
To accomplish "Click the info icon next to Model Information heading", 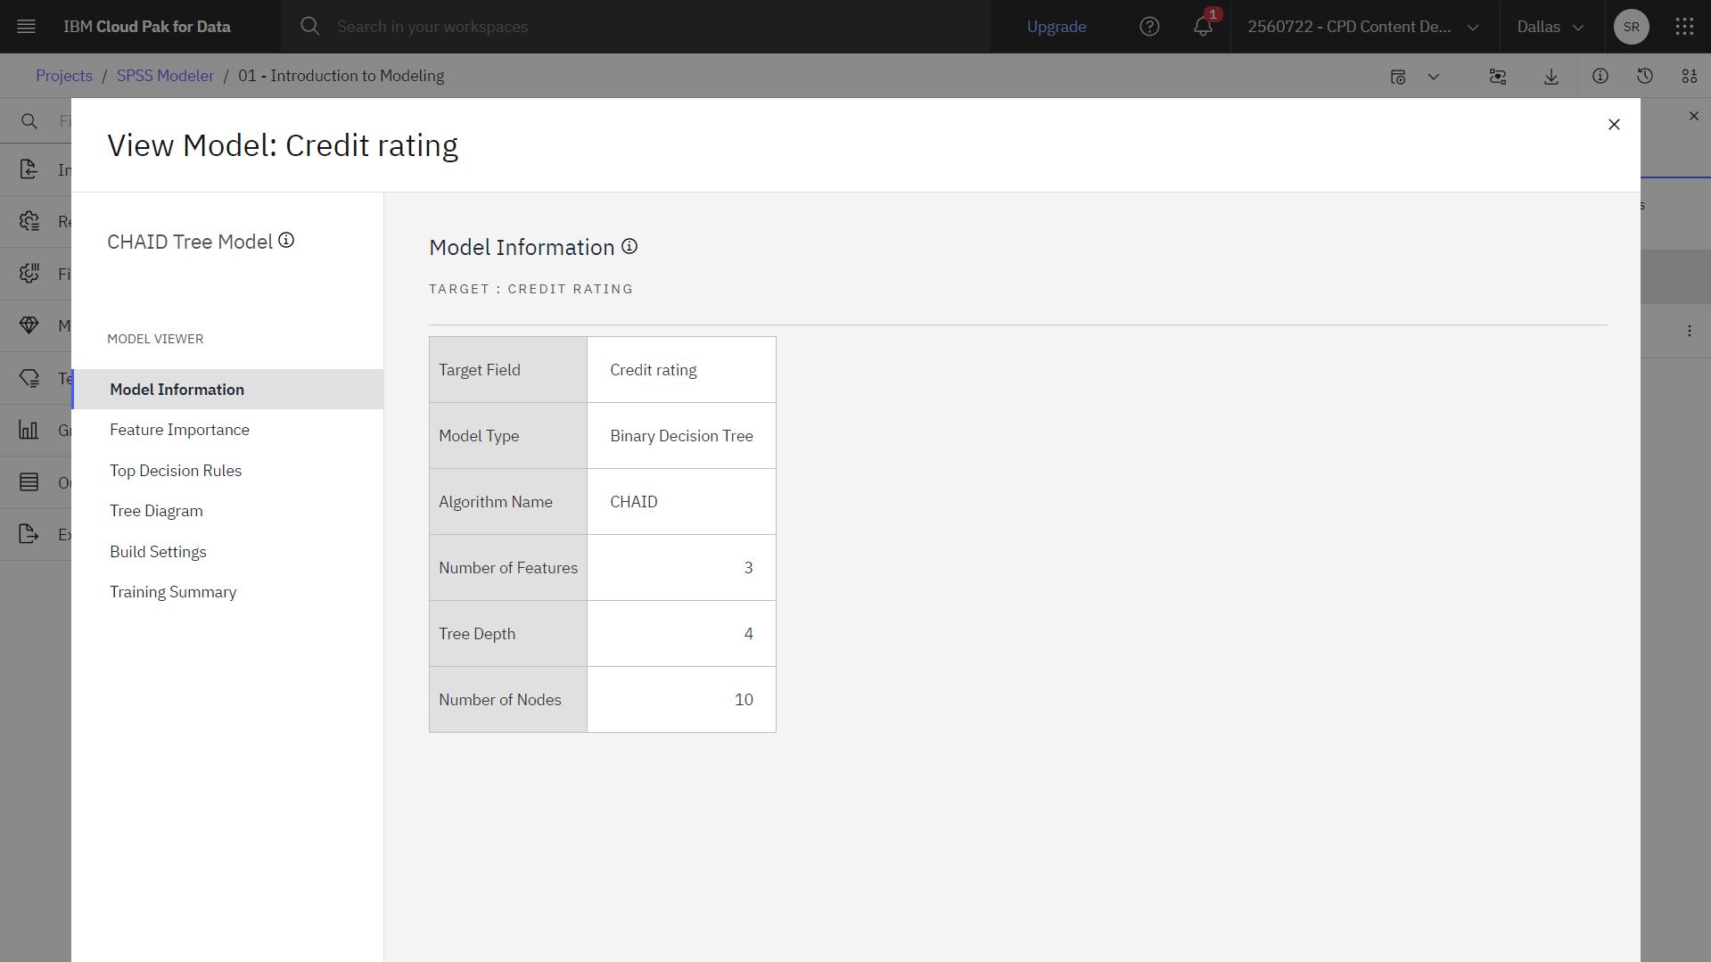I will coord(629,246).
